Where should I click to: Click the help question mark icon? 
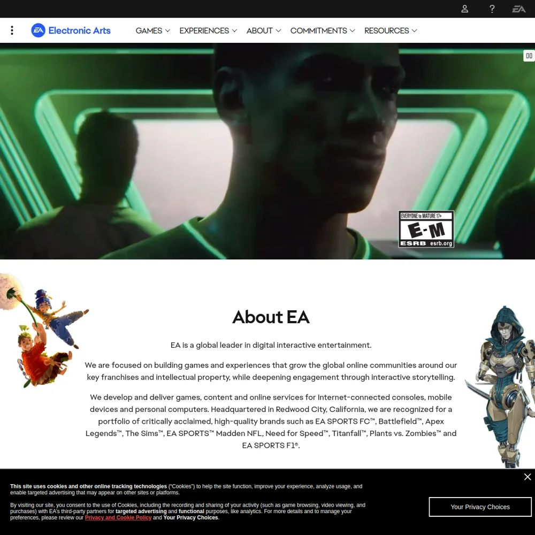[x=492, y=9]
